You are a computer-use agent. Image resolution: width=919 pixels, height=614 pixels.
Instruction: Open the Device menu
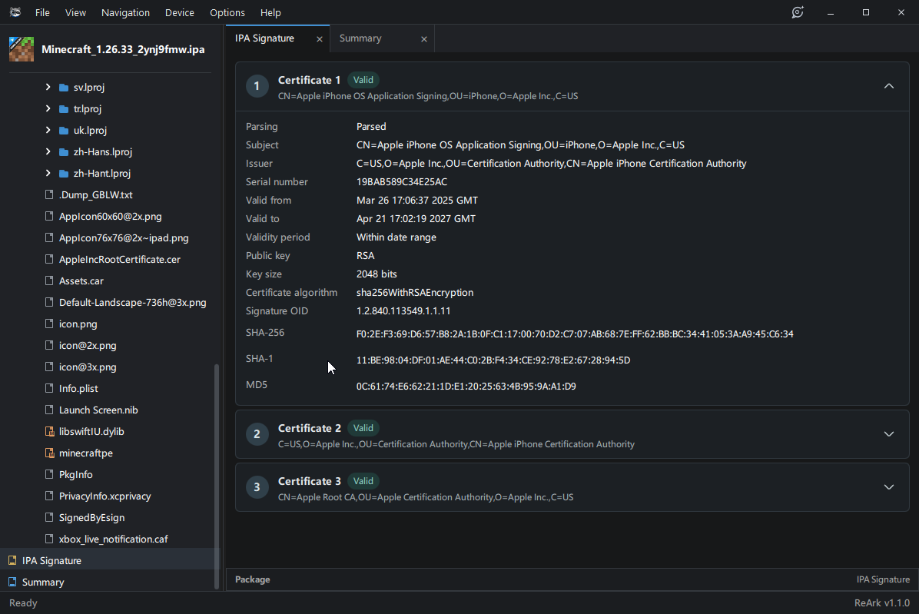pos(179,12)
